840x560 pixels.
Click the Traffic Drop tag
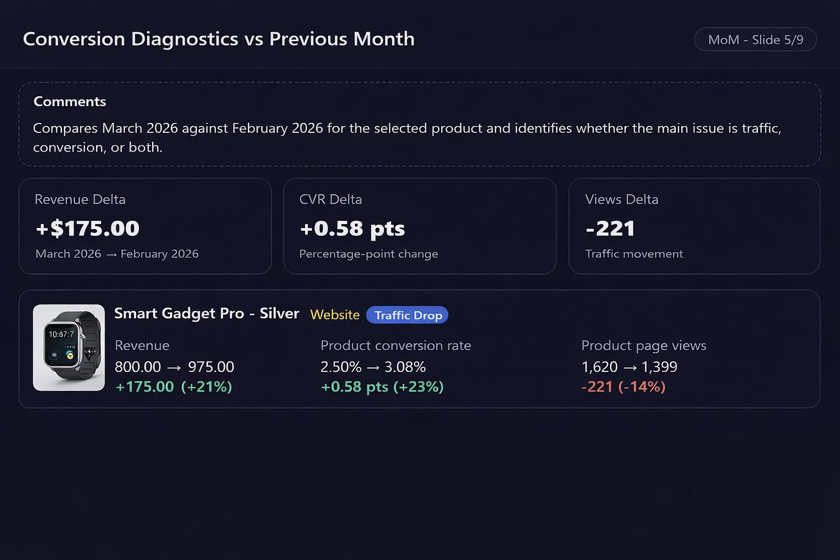(407, 315)
